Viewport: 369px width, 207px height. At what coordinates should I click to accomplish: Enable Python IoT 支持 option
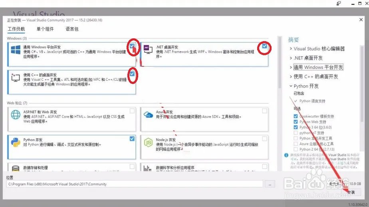point(296,133)
